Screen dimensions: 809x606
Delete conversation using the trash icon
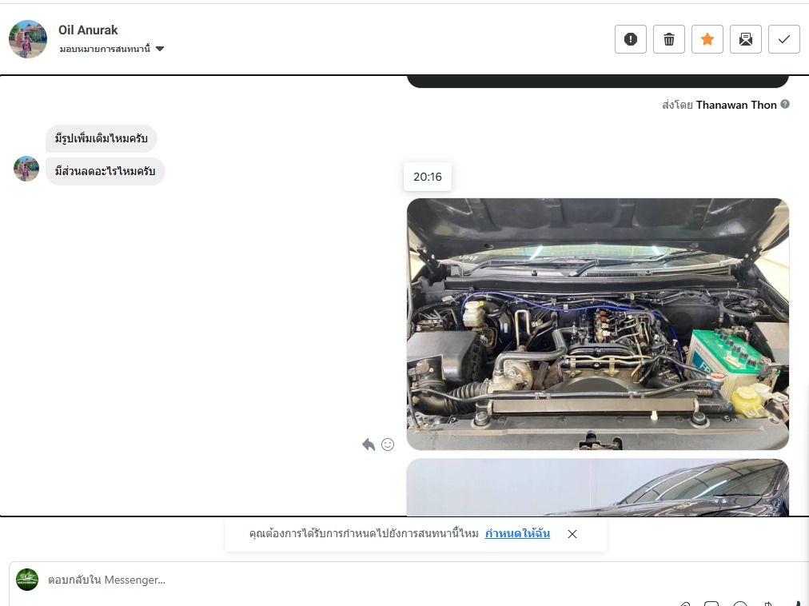pos(669,39)
